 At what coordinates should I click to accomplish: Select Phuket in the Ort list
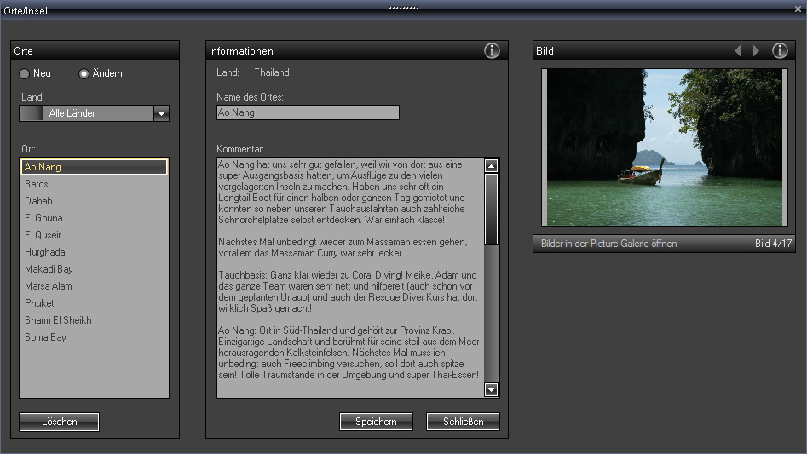pyautogui.click(x=39, y=303)
